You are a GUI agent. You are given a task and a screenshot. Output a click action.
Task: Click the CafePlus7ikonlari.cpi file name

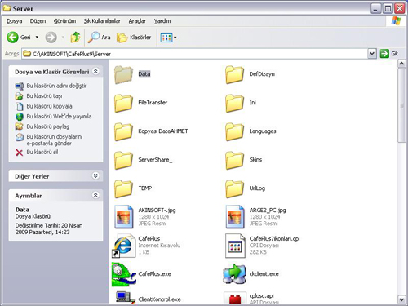274,238
